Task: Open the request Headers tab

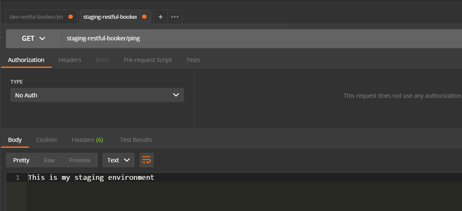Action: coord(70,60)
